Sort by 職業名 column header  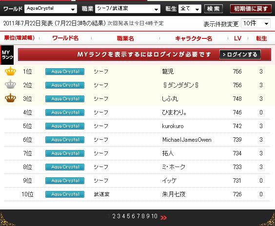(x=125, y=38)
